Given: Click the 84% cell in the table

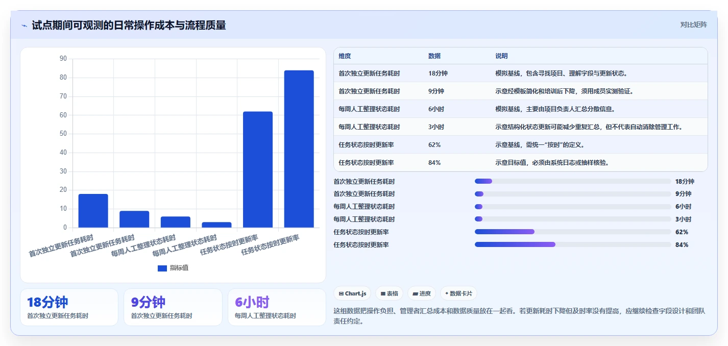Looking at the screenshot, I should tap(434, 163).
